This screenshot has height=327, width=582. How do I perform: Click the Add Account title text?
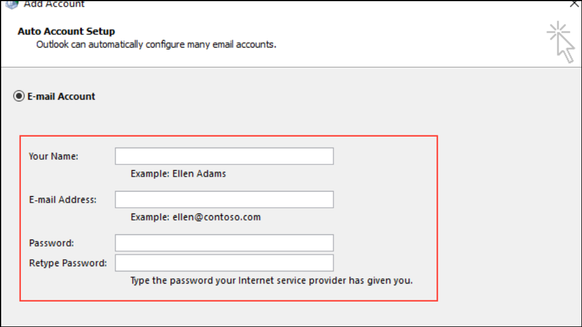54,4
